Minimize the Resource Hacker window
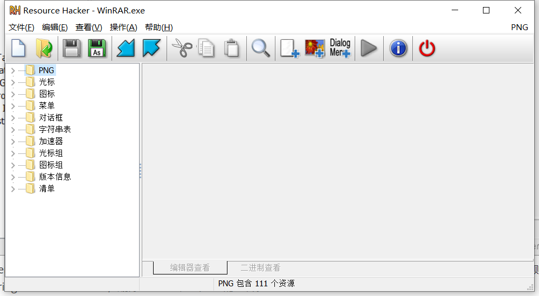The image size is (539, 296). coord(455,10)
